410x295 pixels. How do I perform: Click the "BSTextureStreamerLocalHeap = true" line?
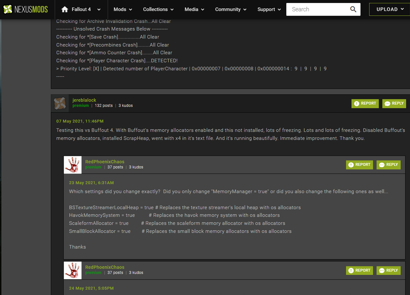(185, 207)
